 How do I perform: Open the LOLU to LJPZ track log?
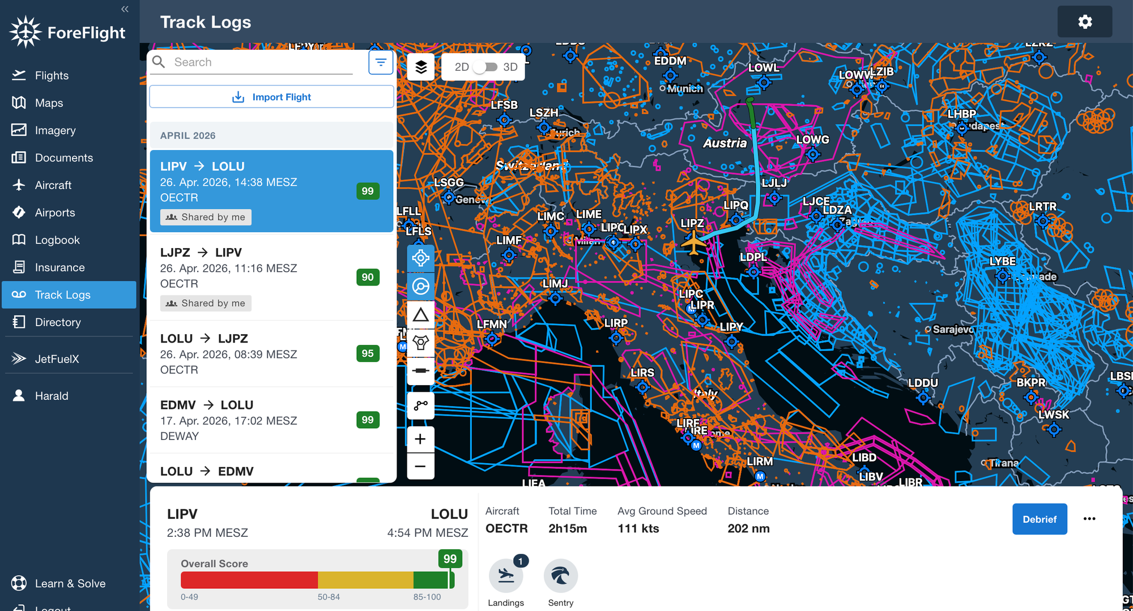271,354
